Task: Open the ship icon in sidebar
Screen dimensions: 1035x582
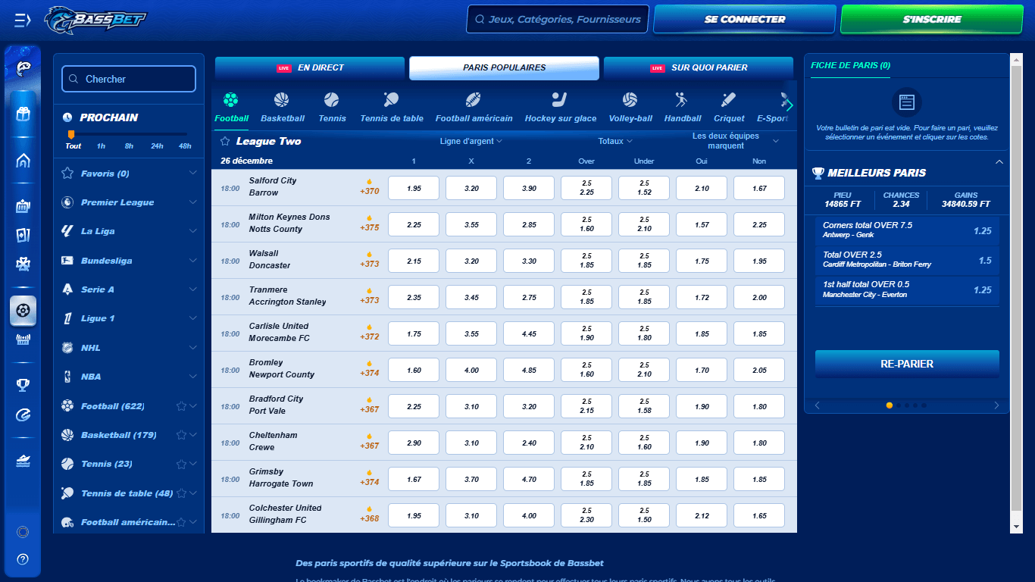Action: (x=23, y=460)
